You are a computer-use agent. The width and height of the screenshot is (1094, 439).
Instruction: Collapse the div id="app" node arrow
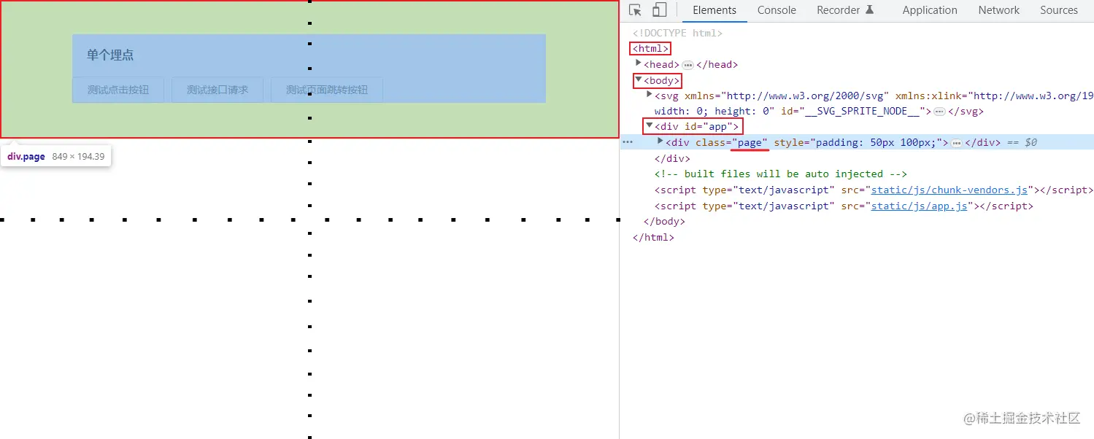point(650,126)
